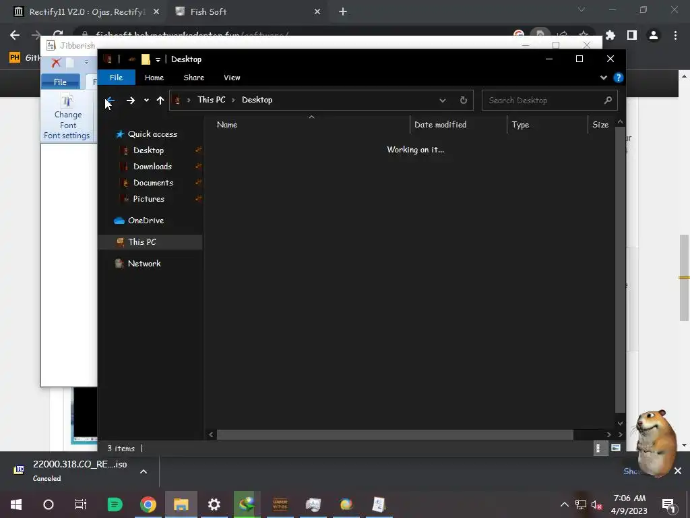Open the Share ribbon tab
The width and height of the screenshot is (690, 518).
(x=193, y=78)
